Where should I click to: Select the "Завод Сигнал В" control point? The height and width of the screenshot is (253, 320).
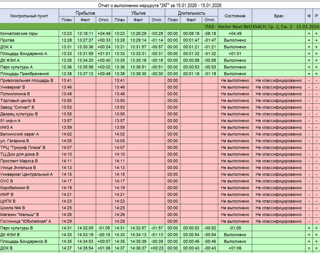tap(17, 107)
